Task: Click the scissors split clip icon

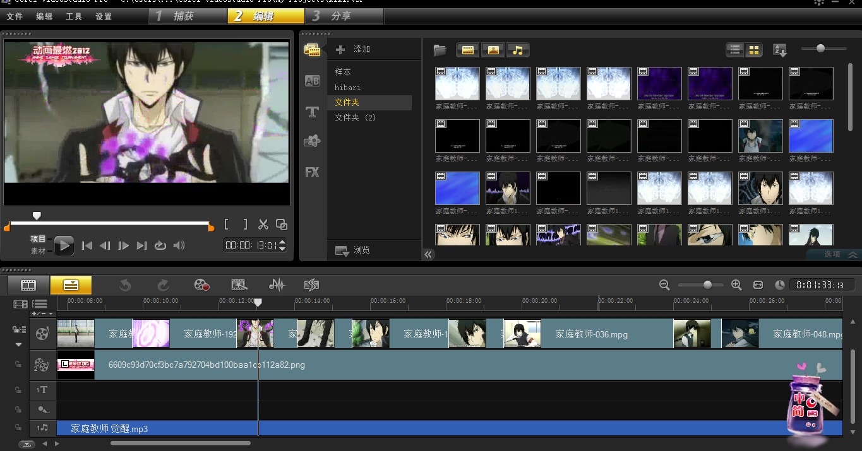Action: 263,225
